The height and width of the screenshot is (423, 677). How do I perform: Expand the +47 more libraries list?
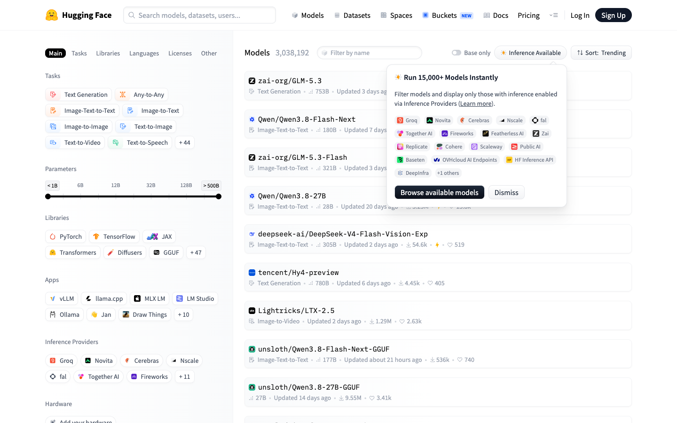point(196,252)
